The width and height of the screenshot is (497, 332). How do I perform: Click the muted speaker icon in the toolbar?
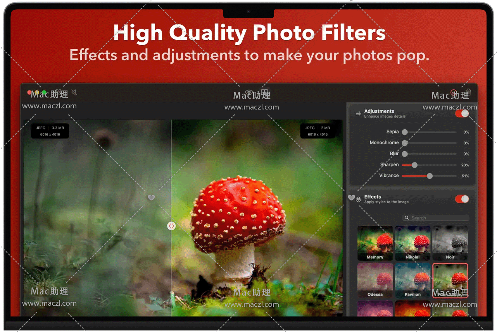(74, 92)
